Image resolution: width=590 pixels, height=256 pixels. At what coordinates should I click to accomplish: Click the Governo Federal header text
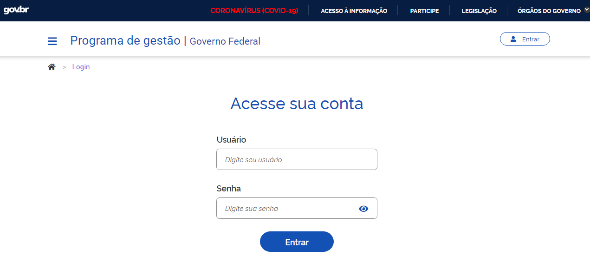(225, 41)
